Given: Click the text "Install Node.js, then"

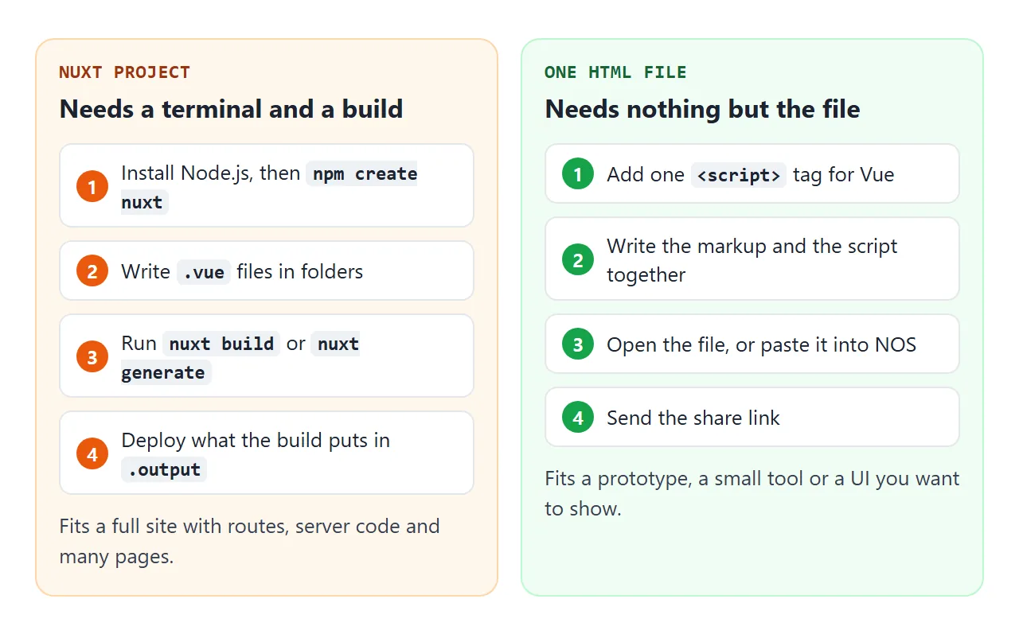Looking at the screenshot, I should coord(211,173).
